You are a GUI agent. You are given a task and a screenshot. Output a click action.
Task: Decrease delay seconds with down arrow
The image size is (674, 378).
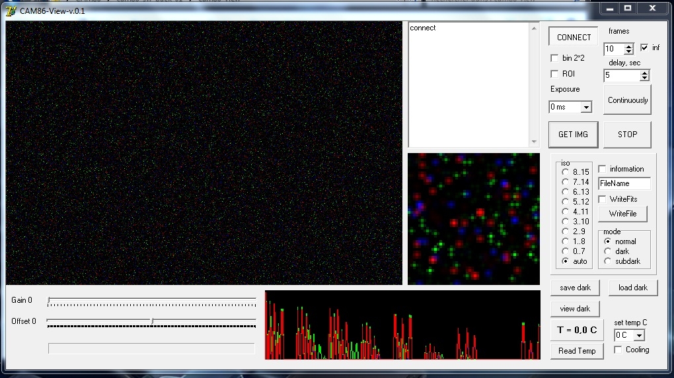pyautogui.click(x=644, y=78)
